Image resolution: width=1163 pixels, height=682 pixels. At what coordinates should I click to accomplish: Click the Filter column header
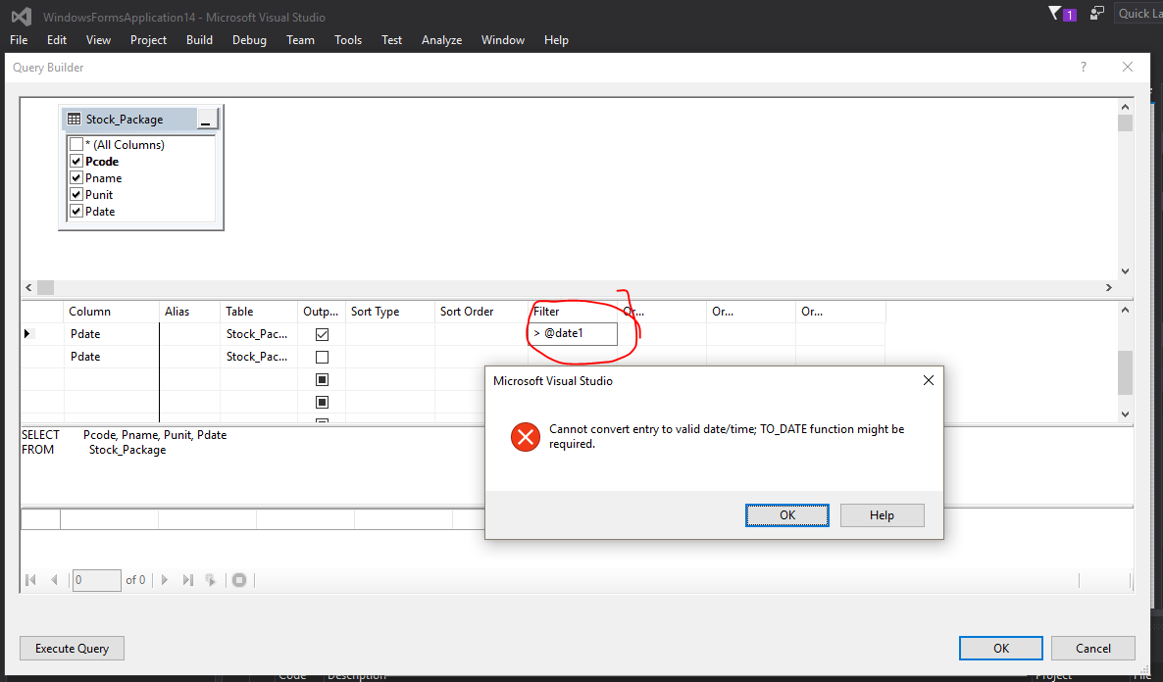573,312
